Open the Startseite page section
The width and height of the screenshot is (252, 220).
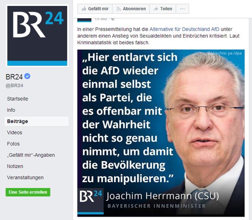pyautogui.click(x=18, y=99)
